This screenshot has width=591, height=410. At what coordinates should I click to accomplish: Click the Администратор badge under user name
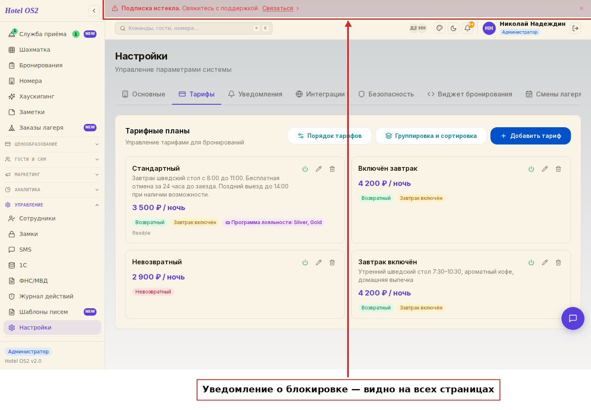coord(520,32)
